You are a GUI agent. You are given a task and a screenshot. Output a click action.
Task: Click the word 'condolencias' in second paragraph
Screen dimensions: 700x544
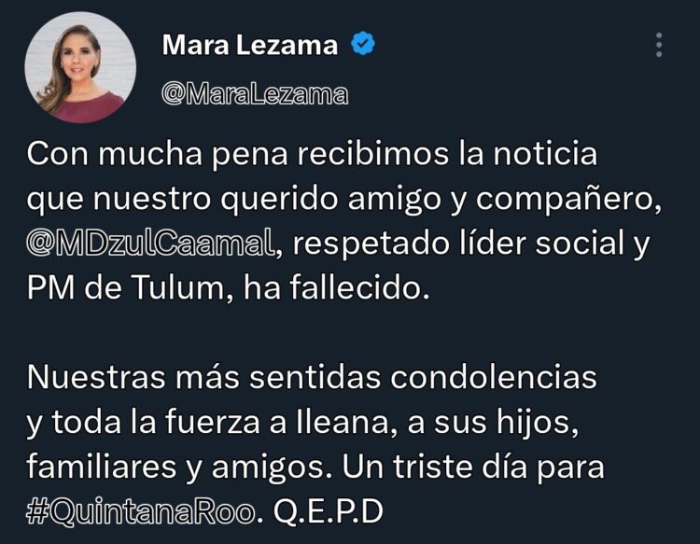pyautogui.click(x=494, y=377)
